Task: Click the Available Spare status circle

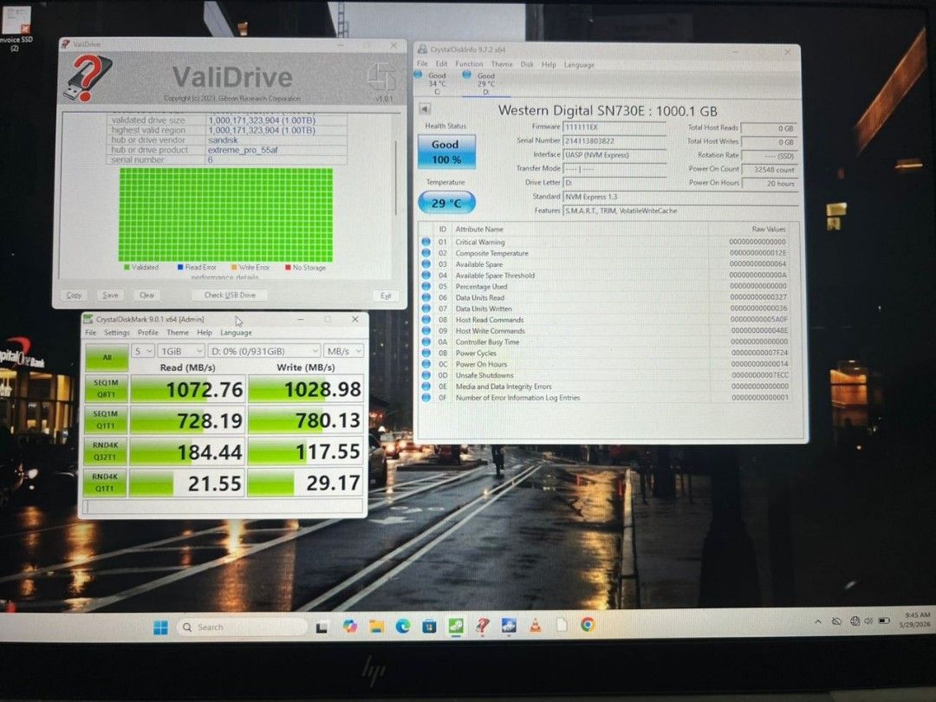Action: click(x=426, y=263)
